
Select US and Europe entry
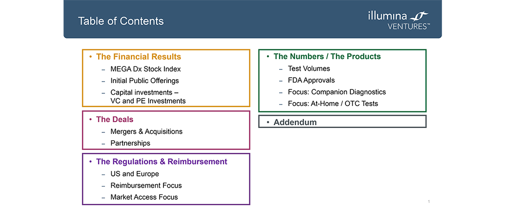pos(135,174)
